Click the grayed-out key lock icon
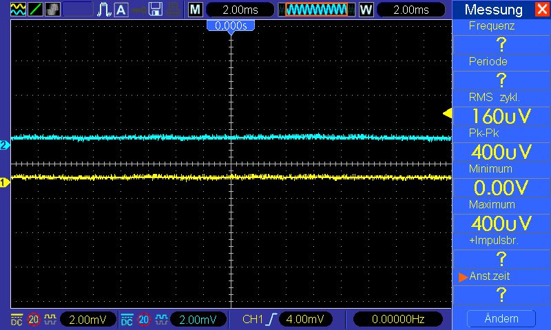Viewport: 551px width, 330px height. 139,10
